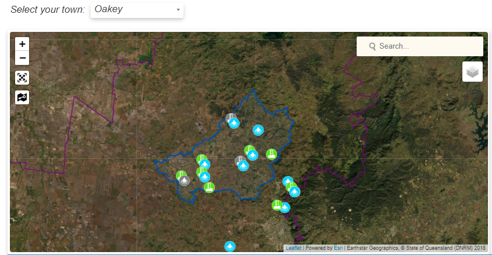Click the zoom in plus button

[22, 44]
